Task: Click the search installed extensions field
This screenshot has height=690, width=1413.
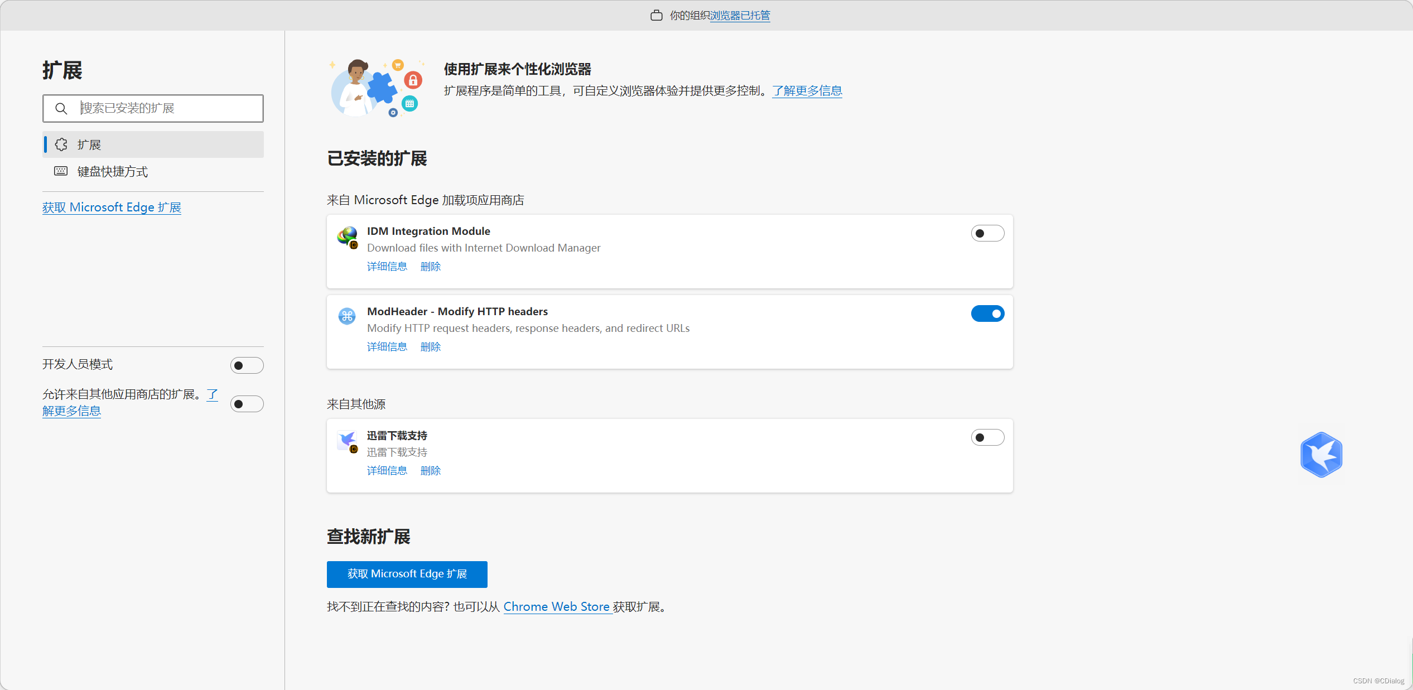Action: tap(156, 108)
